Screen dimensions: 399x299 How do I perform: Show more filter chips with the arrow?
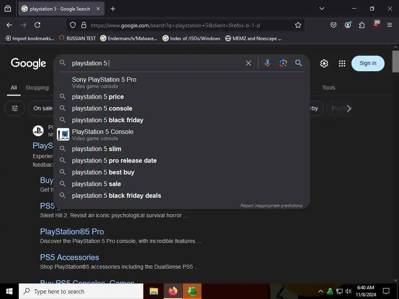[349, 109]
